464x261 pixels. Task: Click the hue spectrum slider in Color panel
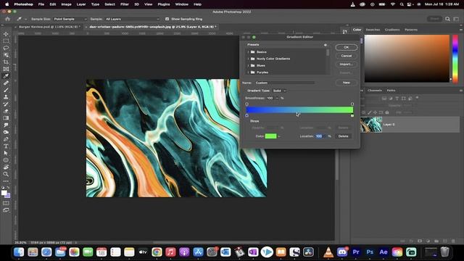tap(455, 59)
